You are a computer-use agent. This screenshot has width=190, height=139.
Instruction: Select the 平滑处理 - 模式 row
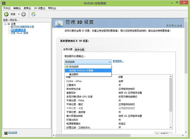coord(117,104)
